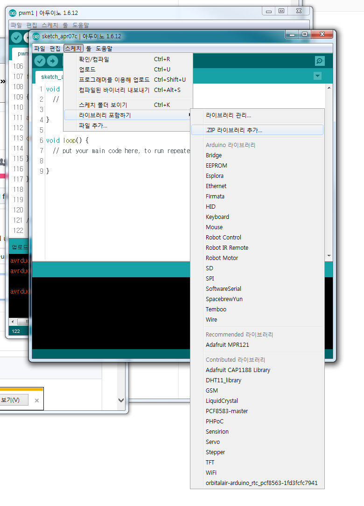Include the Ethernet library
364x506 pixels.
[257, 186]
